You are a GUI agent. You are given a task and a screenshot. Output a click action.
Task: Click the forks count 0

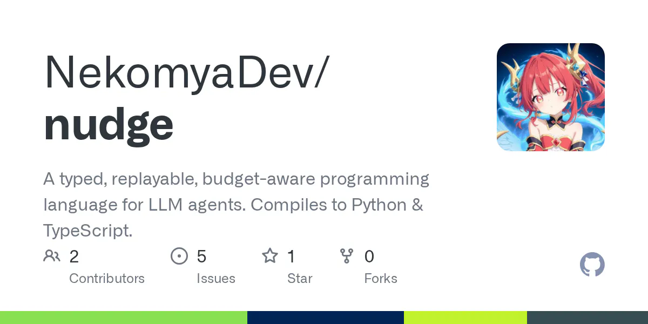[369, 256]
